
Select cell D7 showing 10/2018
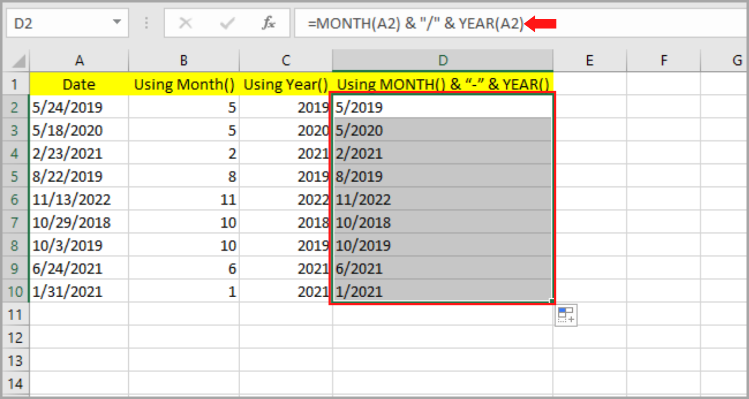coord(442,222)
